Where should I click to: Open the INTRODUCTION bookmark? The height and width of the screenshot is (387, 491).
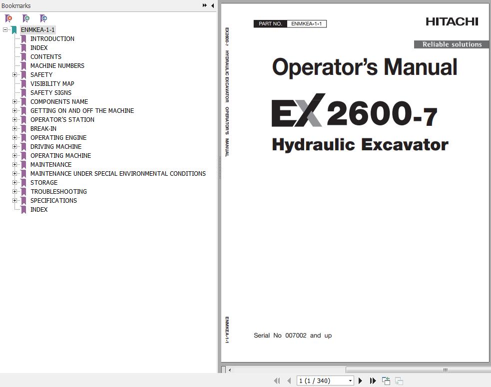click(52, 39)
